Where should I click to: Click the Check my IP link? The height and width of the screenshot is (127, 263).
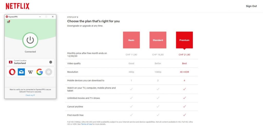coord(30,95)
